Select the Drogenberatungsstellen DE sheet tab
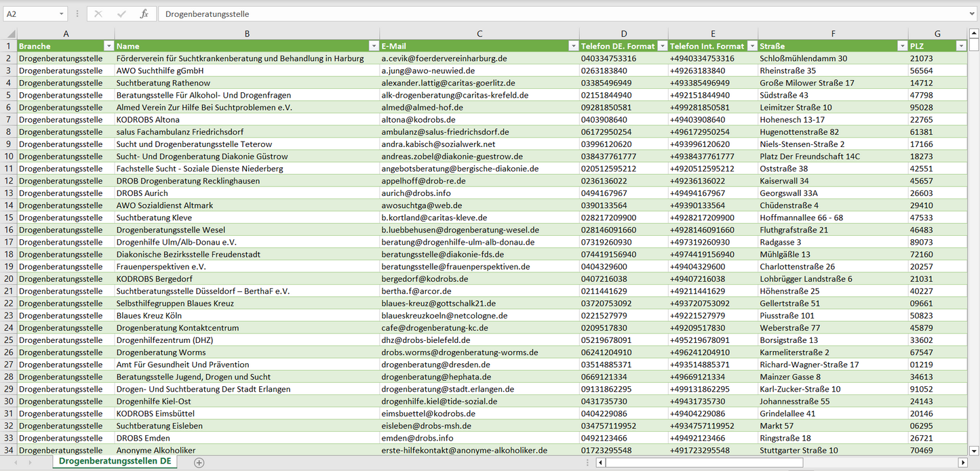 coord(115,462)
